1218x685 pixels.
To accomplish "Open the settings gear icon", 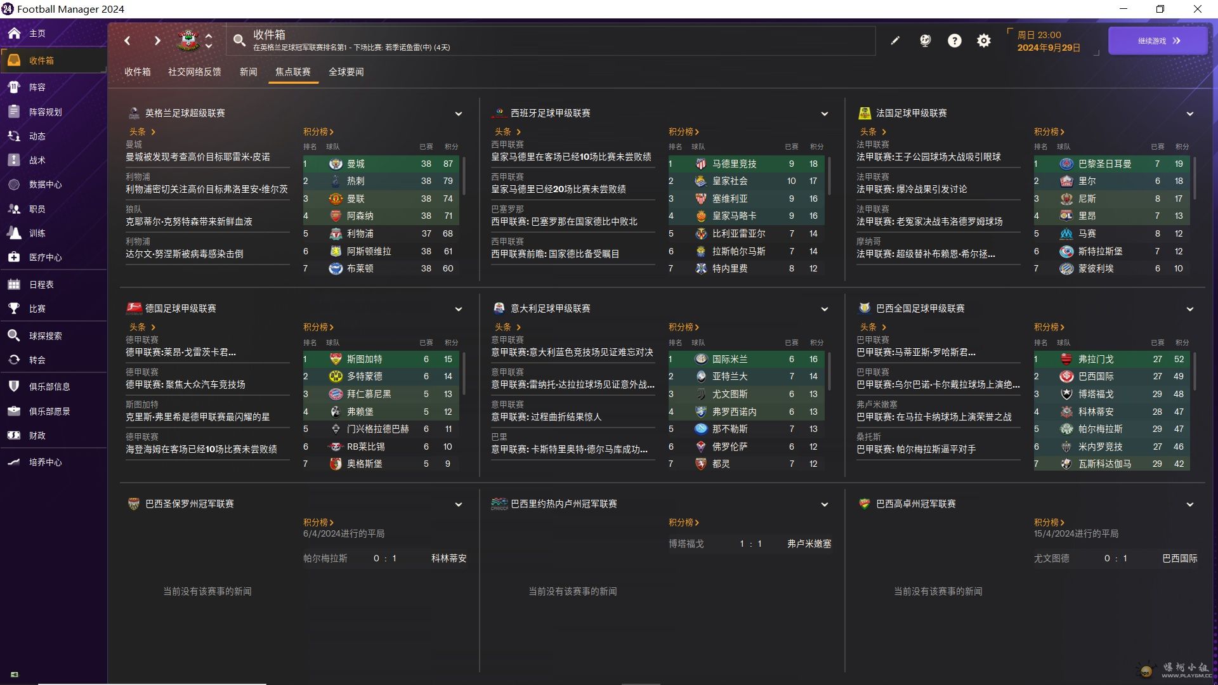I will 983,41.
